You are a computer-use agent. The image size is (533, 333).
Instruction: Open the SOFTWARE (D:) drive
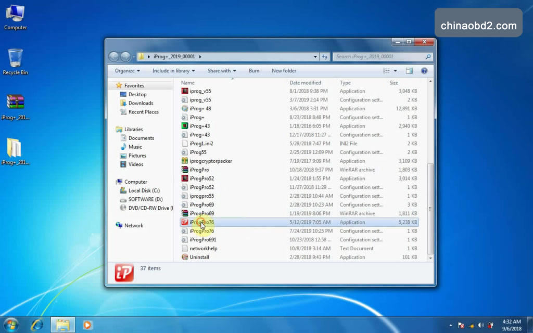(x=146, y=199)
